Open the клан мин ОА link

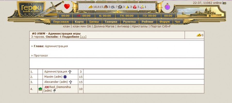point(82,26)
